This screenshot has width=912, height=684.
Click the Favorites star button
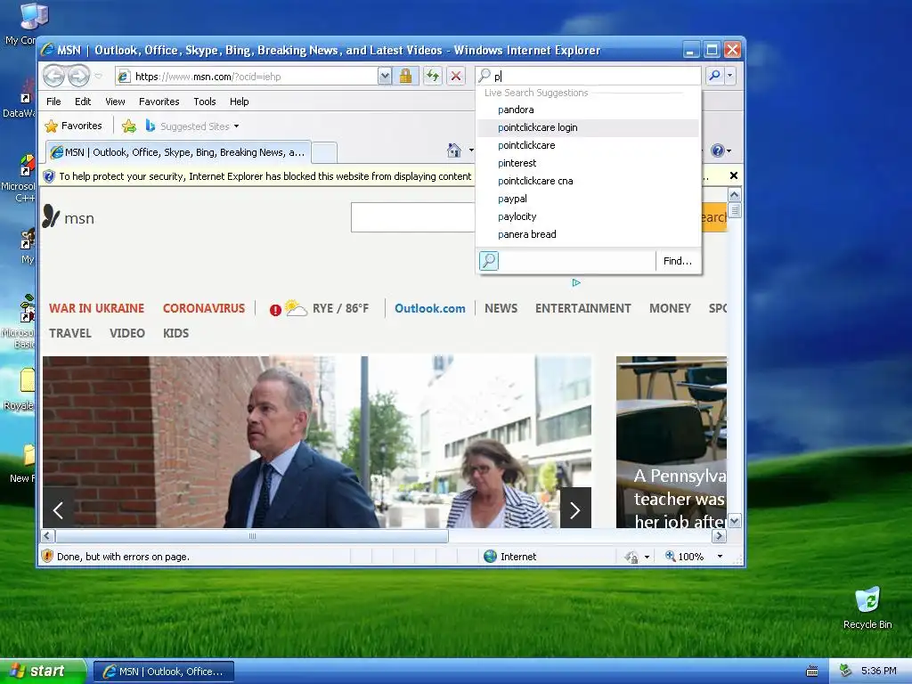pos(73,126)
